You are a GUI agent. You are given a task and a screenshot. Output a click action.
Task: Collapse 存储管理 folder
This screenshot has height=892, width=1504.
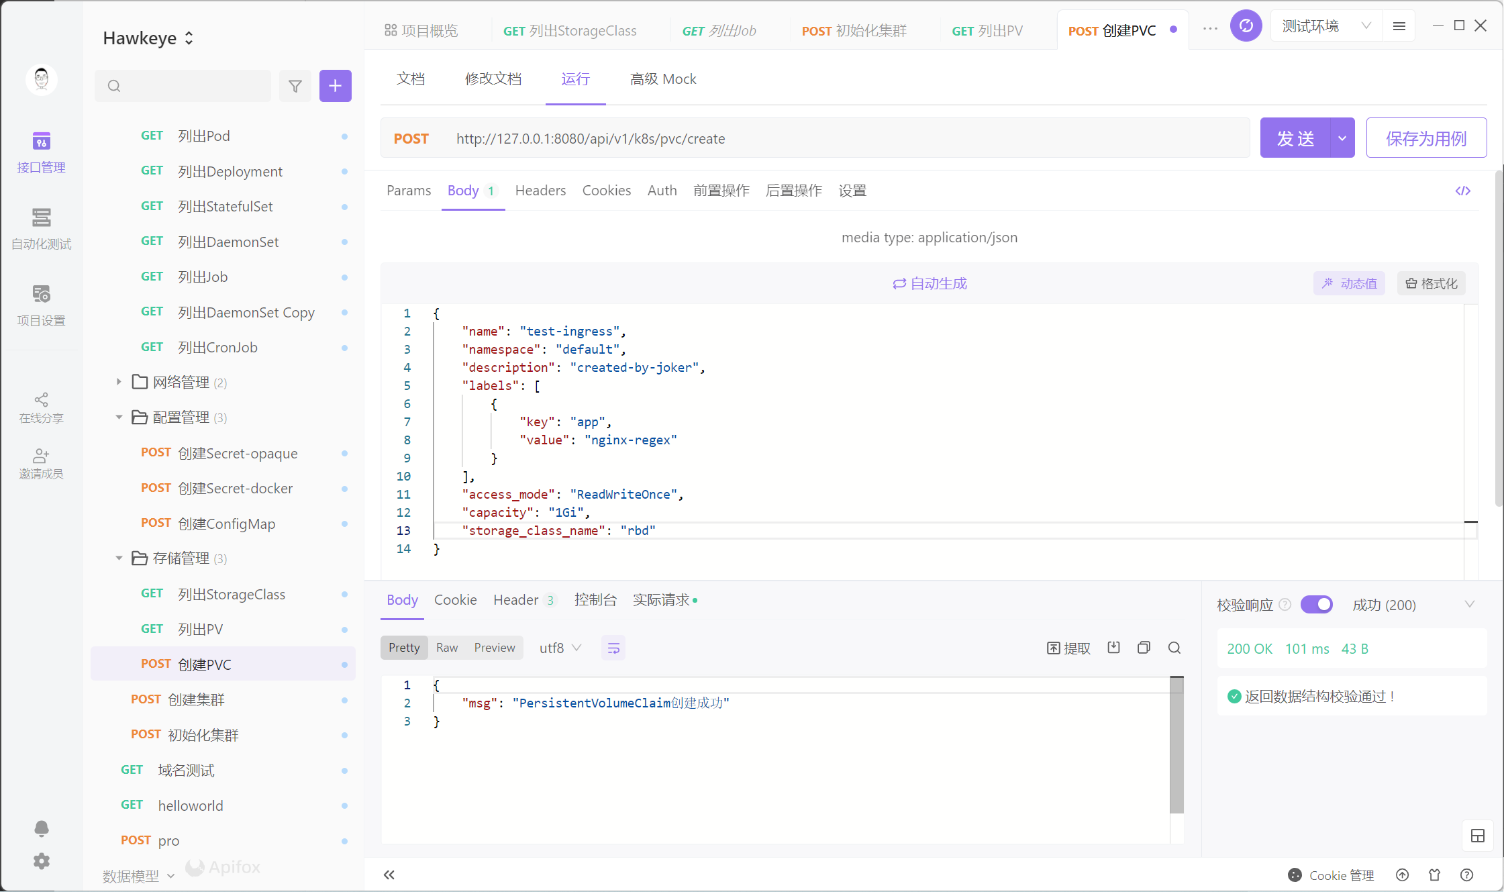click(119, 558)
